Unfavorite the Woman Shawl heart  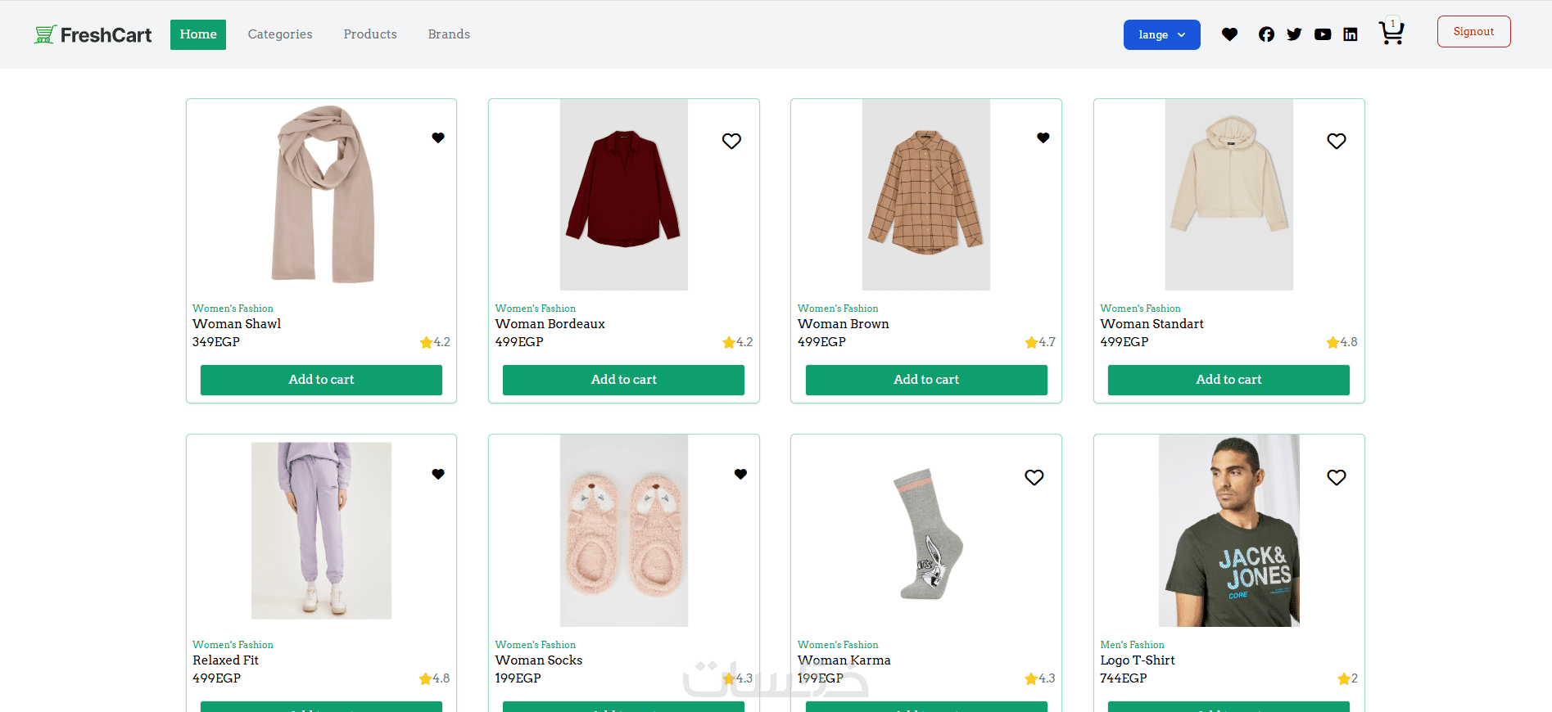(438, 138)
